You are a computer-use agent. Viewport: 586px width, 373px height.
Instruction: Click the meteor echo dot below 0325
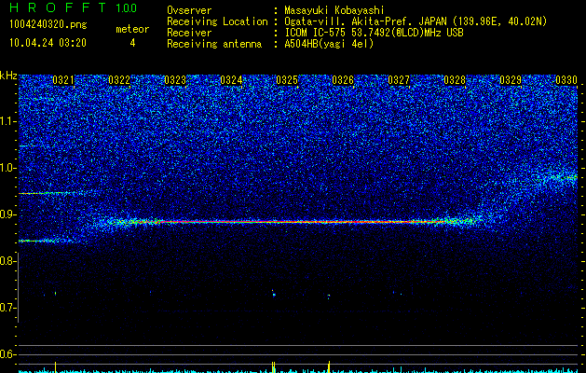274,295
